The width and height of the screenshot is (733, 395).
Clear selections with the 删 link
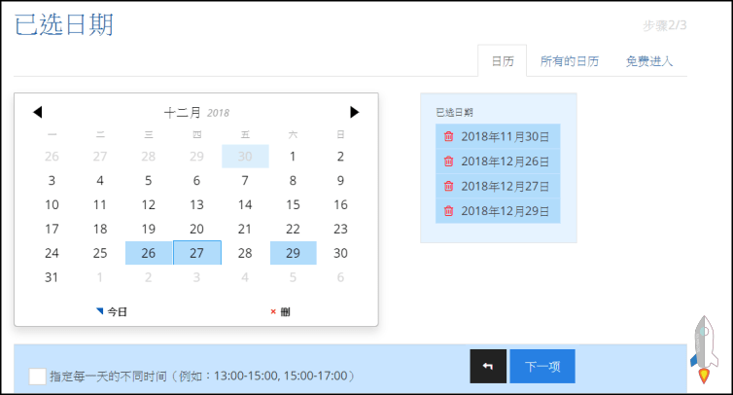coord(280,311)
